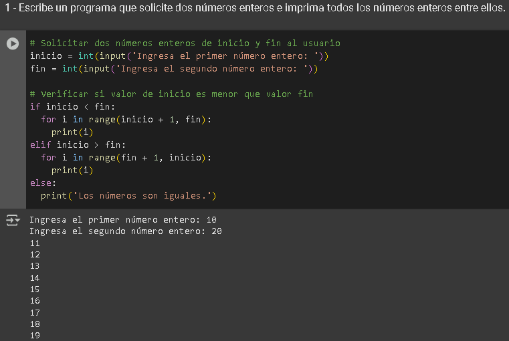Click output value 14
Screen dimensions: 509x341
[35, 277]
